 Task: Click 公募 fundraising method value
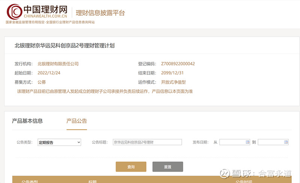coord(42,82)
